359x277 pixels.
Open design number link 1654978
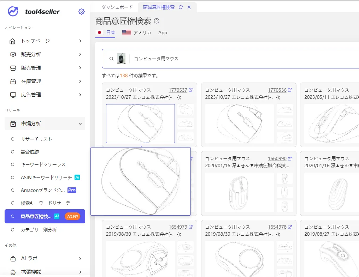coord(277,227)
